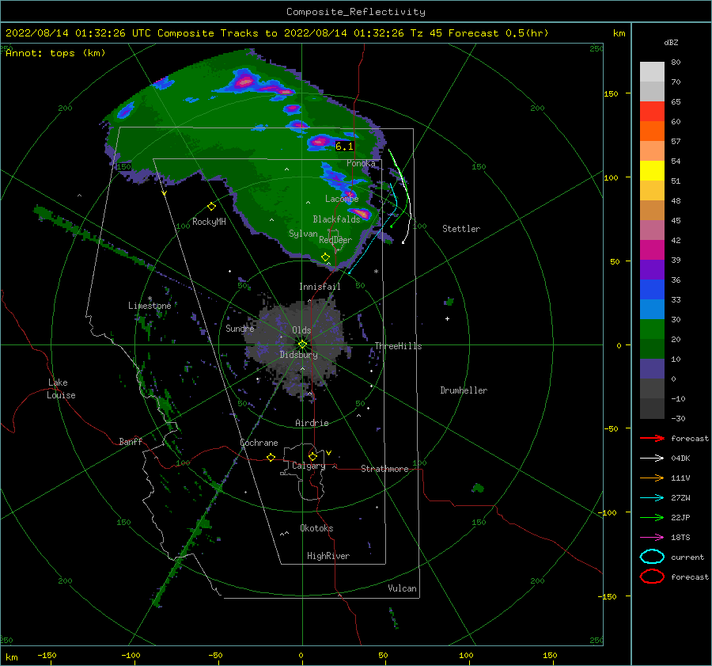This screenshot has height=666, width=712.
Task: Select the white 04DK track arrow
Action: pyautogui.click(x=652, y=459)
